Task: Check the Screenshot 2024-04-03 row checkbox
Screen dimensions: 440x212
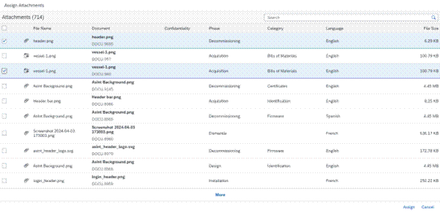Action: point(4,133)
